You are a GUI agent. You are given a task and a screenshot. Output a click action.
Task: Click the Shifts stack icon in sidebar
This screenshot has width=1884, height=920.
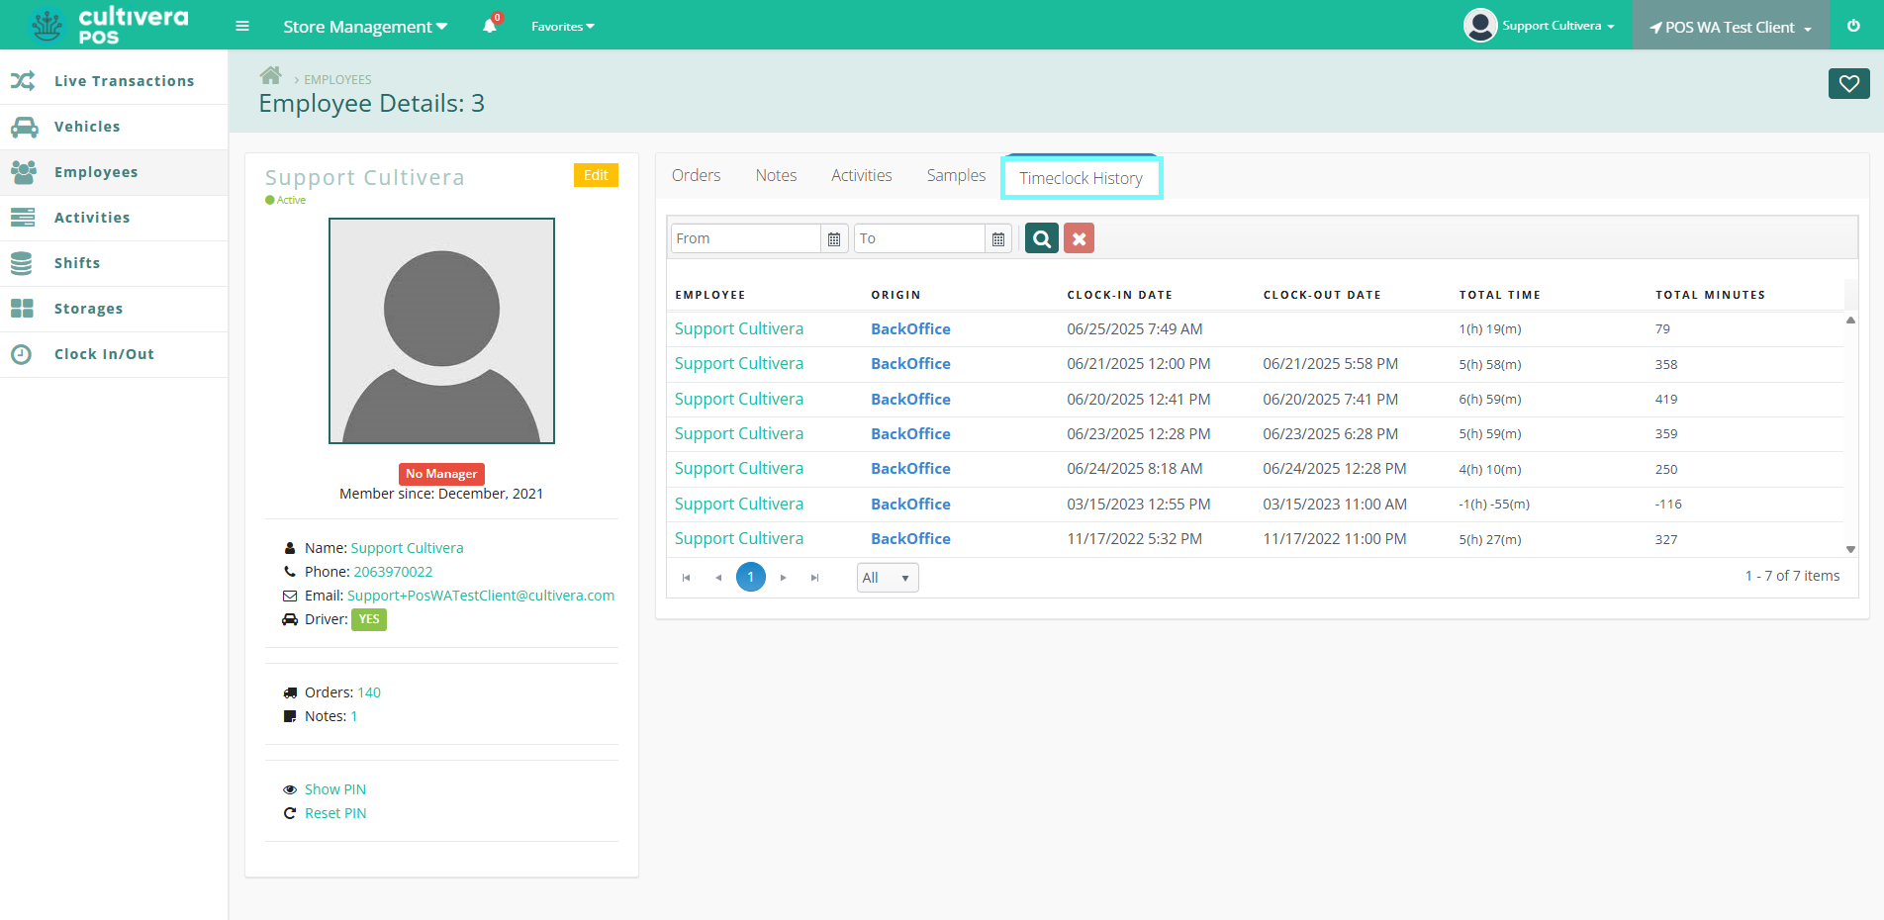(x=22, y=263)
